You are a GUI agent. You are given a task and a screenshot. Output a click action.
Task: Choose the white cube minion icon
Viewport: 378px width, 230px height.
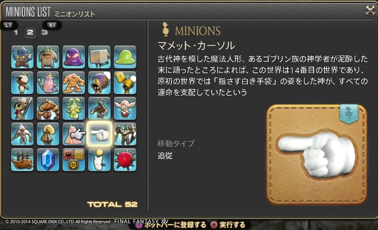click(99, 57)
